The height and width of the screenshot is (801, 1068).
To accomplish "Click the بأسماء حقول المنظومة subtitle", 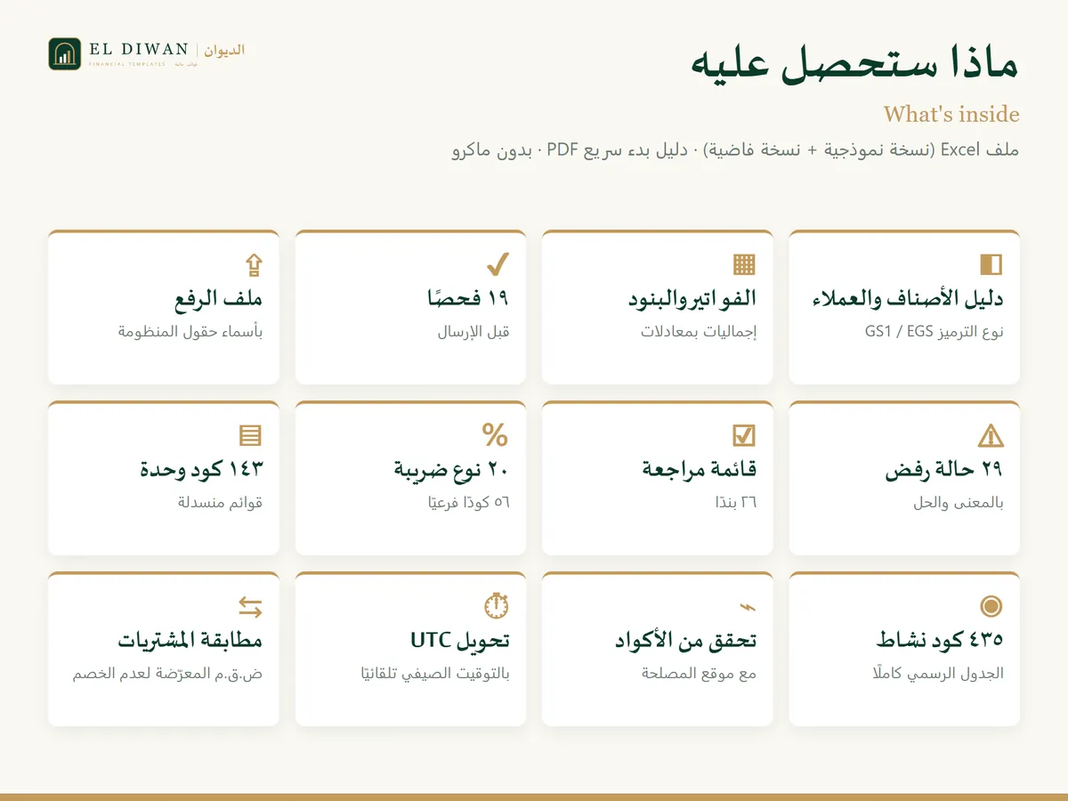I will tap(190, 332).
